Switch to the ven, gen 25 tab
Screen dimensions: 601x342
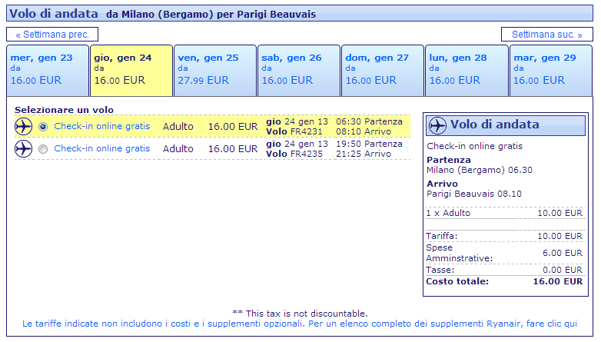point(215,71)
